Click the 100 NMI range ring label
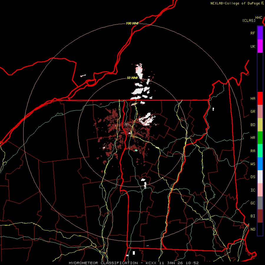This screenshot has height=265, width=265. pos(132,23)
